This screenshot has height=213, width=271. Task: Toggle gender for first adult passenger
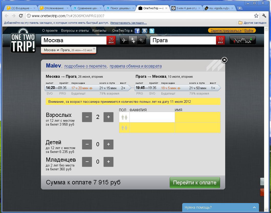coord(124,117)
